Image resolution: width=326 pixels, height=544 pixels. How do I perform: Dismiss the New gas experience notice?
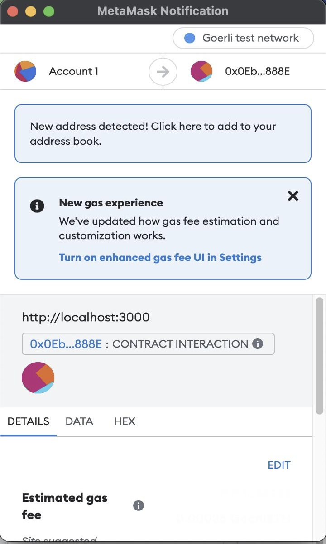pos(293,196)
